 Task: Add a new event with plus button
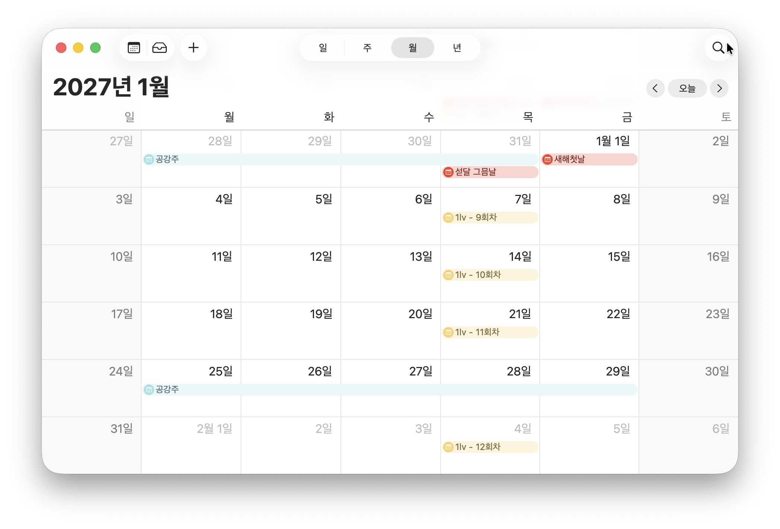point(193,48)
